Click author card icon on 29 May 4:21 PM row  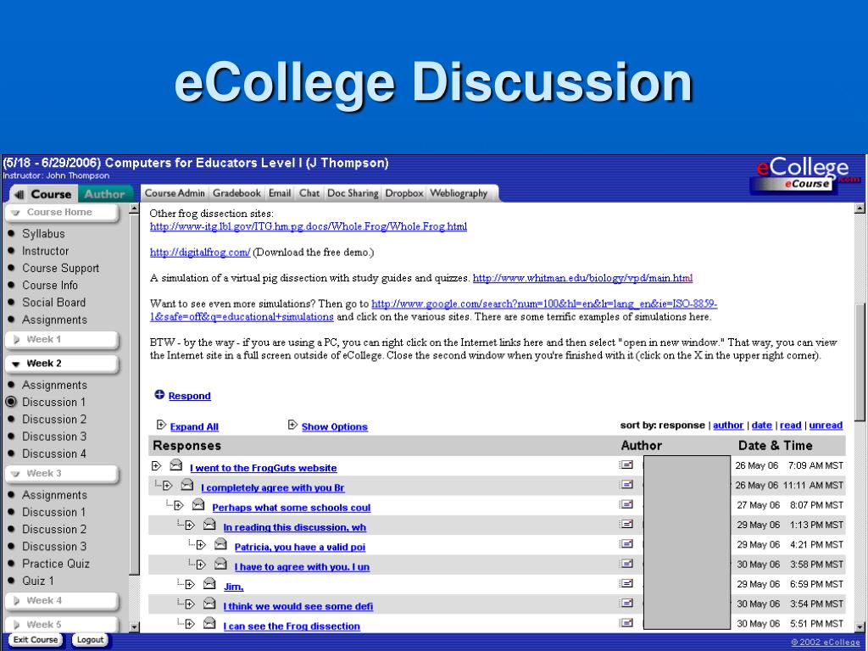(x=626, y=544)
